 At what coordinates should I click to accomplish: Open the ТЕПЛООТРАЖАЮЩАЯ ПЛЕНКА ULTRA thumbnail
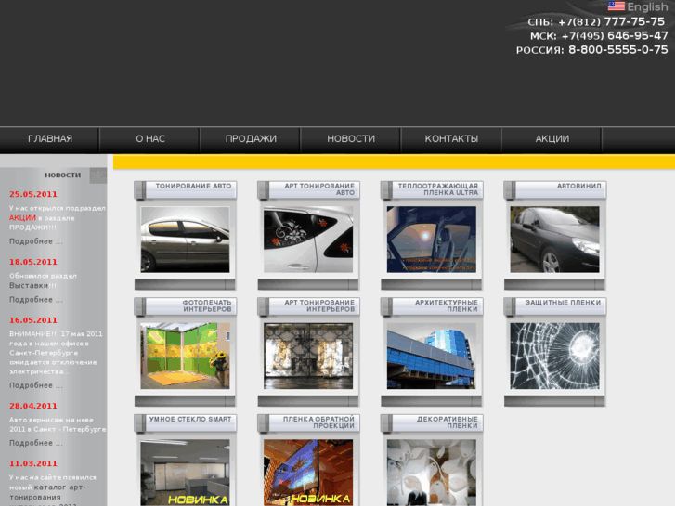pos(432,240)
